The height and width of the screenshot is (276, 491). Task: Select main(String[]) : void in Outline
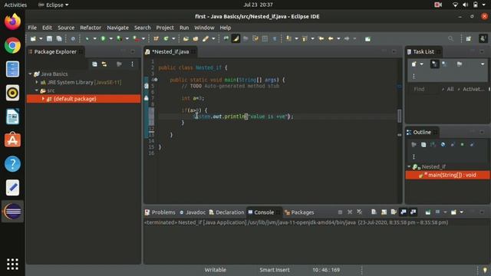pyautogui.click(x=447, y=176)
